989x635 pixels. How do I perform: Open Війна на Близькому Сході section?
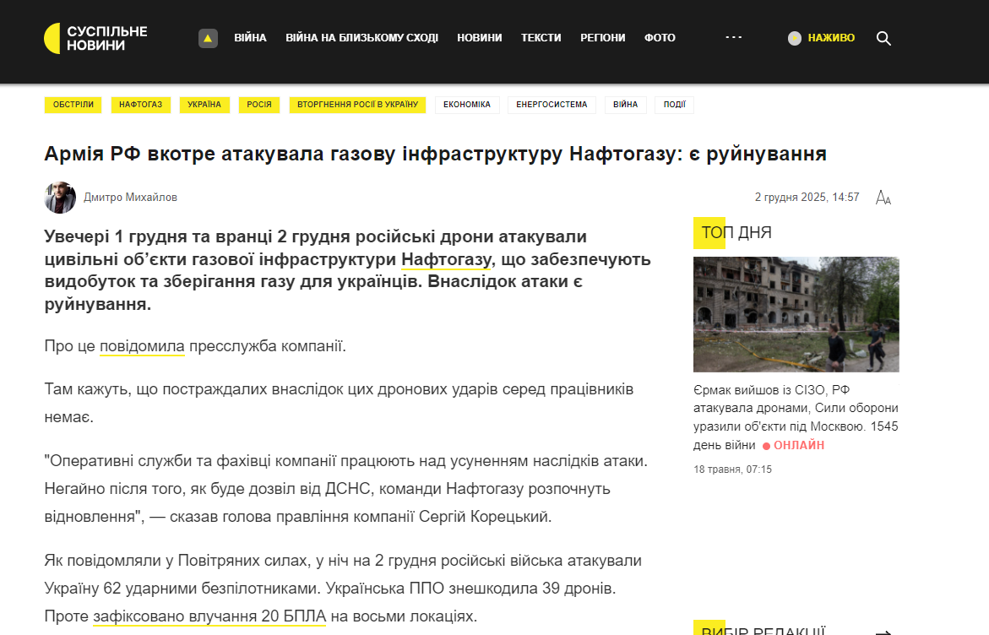[362, 38]
